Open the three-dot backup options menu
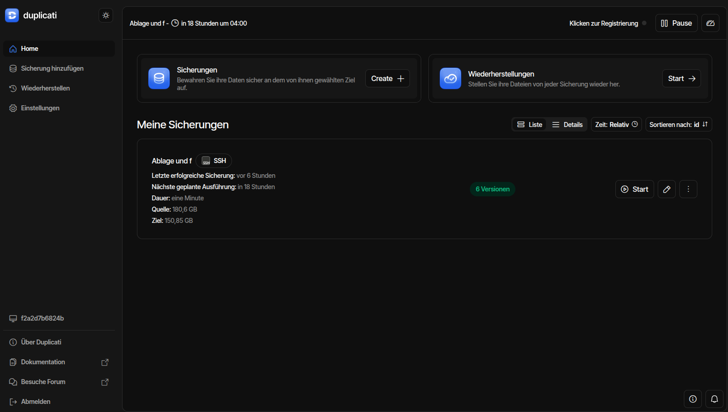The width and height of the screenshot is (728, 412). point(688,189)
